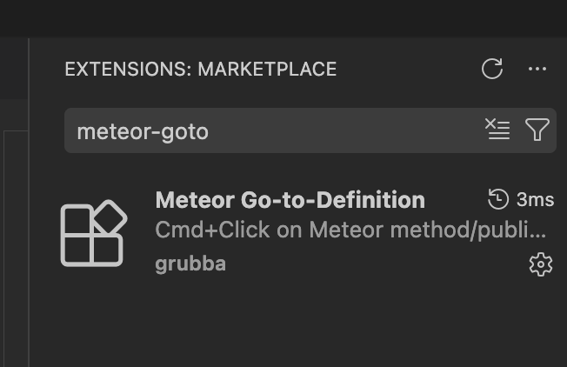Clear the extensions search results
The height and width of the screenshot is (367, 567).
pyautogui.click(x=497, y=130)
